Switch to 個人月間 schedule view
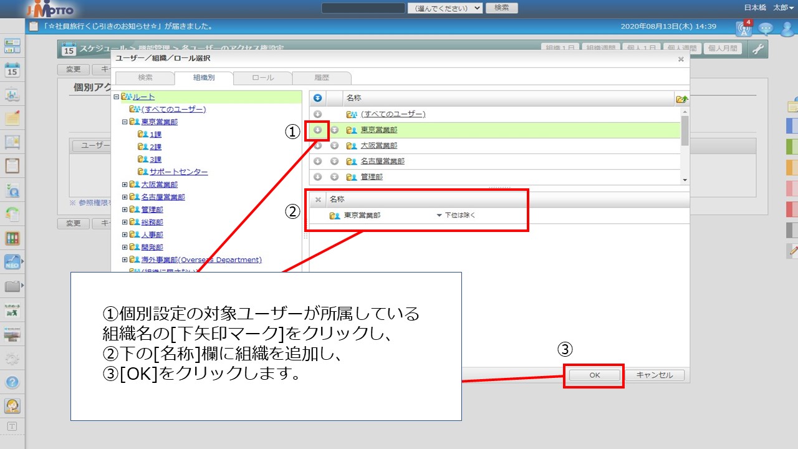Viewport: 798px width, 449px height. click(x=723, y=49)
